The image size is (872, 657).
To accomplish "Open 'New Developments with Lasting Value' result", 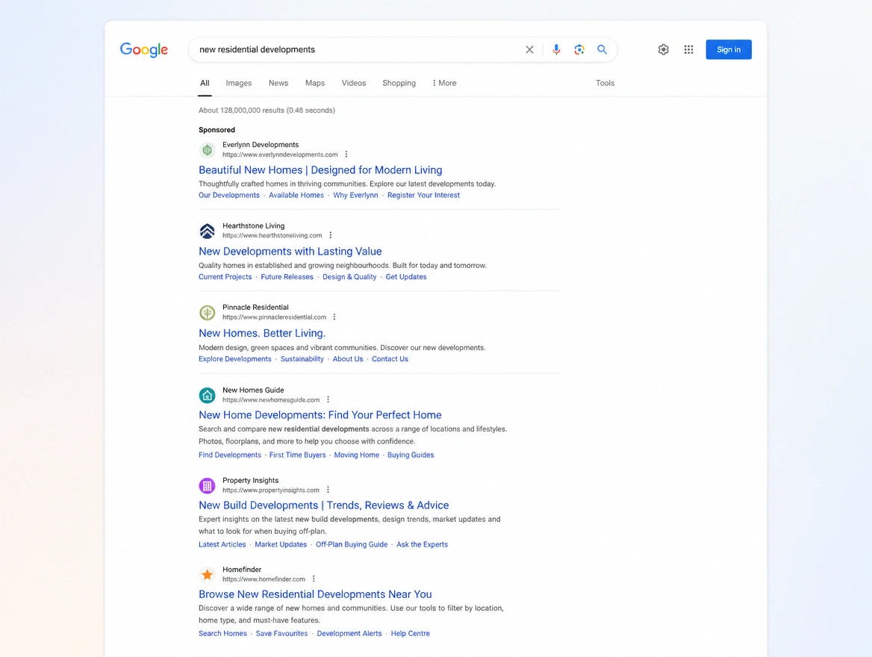I will [x=290, y=252].
